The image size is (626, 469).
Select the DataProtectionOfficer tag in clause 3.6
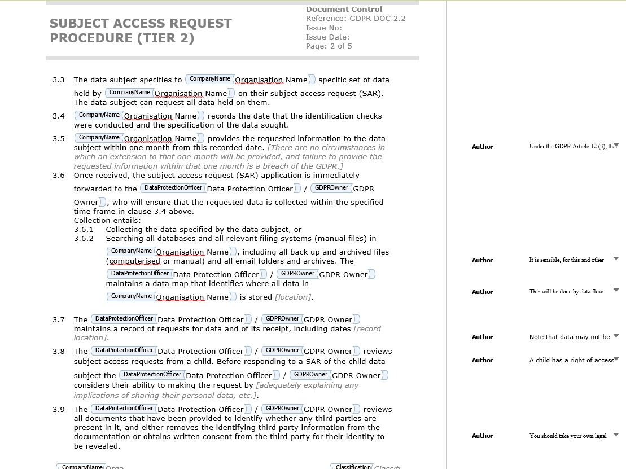(x=173, y=188)
